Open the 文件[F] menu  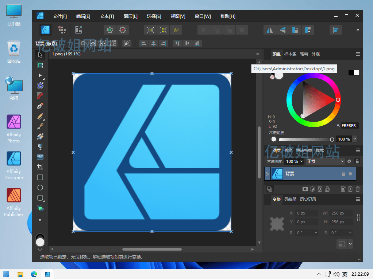60,16
